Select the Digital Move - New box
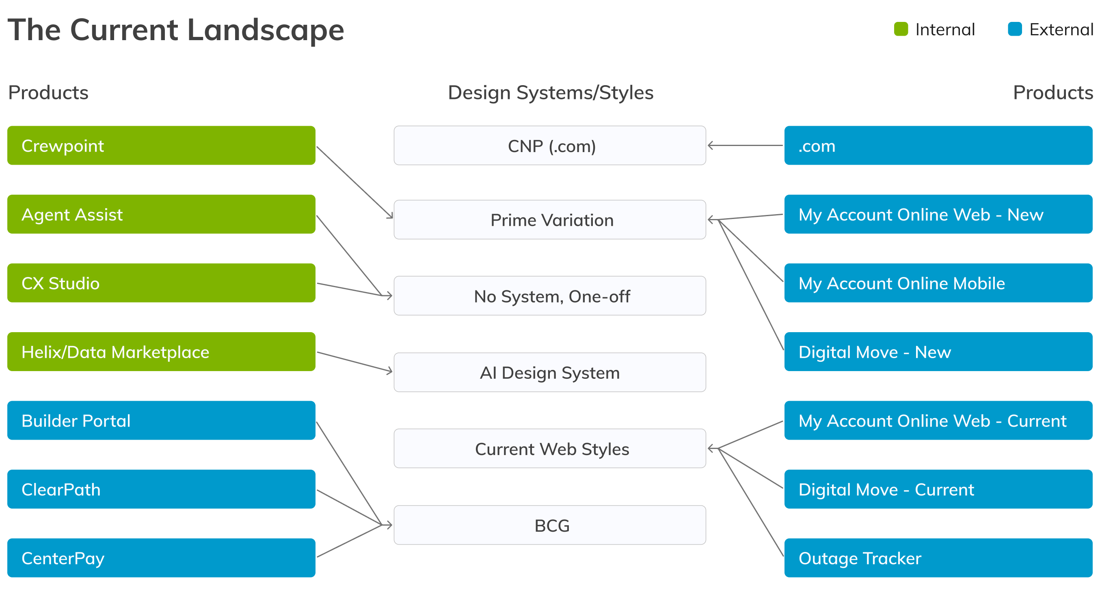 point(938,352)
